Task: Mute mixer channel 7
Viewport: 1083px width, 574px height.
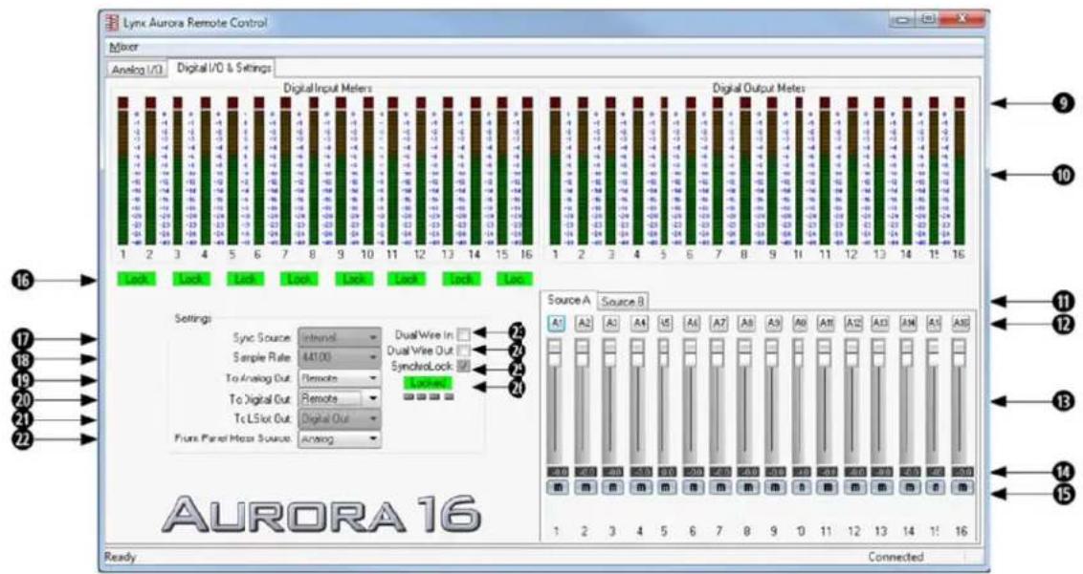Action: 720,488
